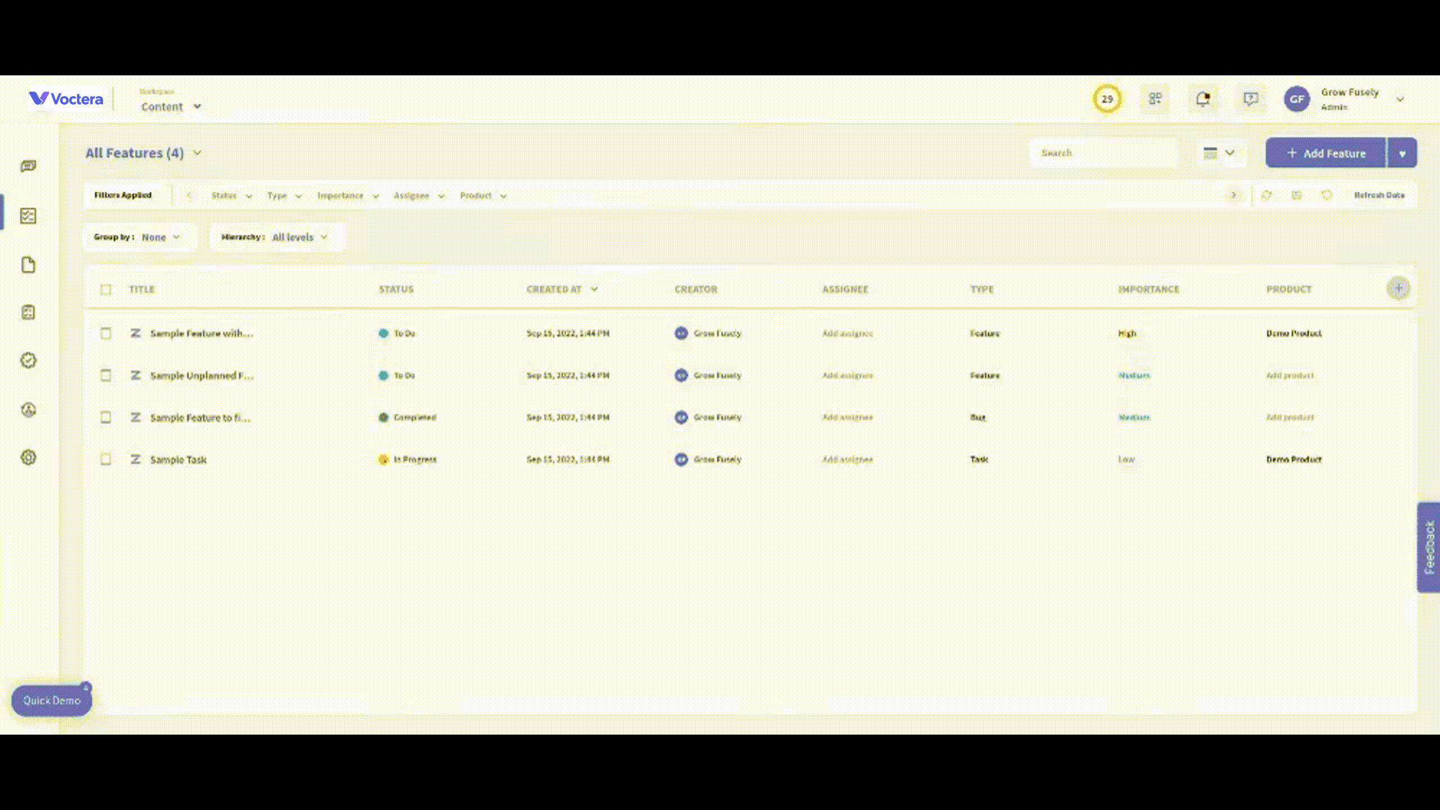
Task: Click the GF user avatar
Action: click(1297, 99)
